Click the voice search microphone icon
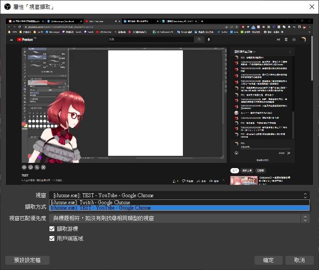 pos(209,40)
